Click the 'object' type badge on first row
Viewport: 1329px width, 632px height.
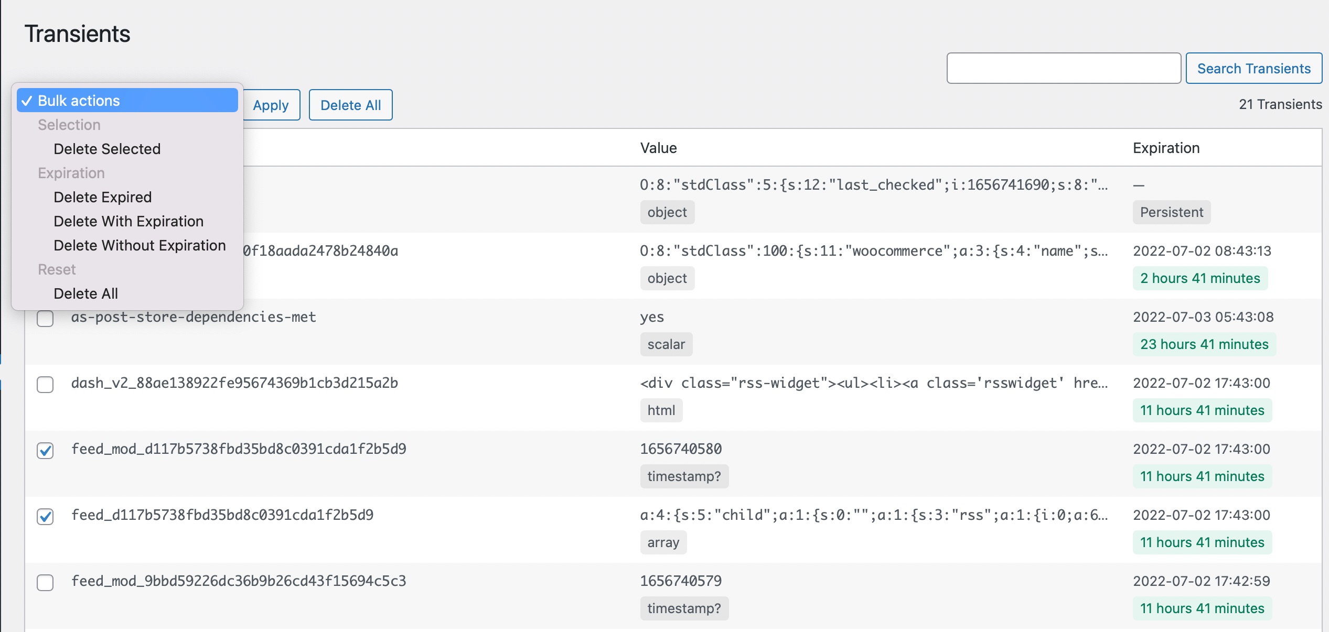click(x=666, y=212)
